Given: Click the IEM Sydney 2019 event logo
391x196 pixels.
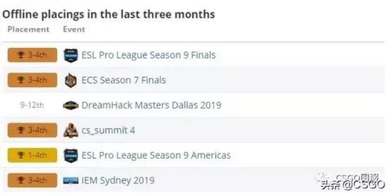Looking at the screenshot, I should click(x=71, y=180).
